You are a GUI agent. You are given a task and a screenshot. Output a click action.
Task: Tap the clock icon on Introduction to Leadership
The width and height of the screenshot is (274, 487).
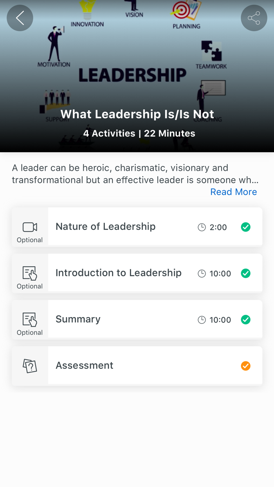pyautogui.click(x=202, y=274)
